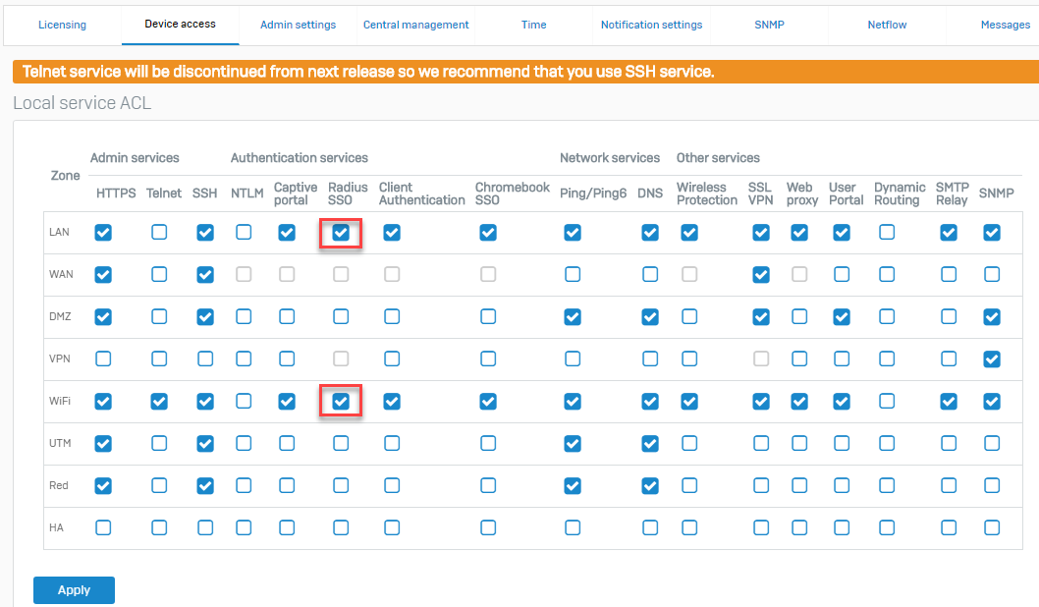Enable HTTPS admin access for the VPN zone
1039x607 pixels.
[x=103, y=359]
